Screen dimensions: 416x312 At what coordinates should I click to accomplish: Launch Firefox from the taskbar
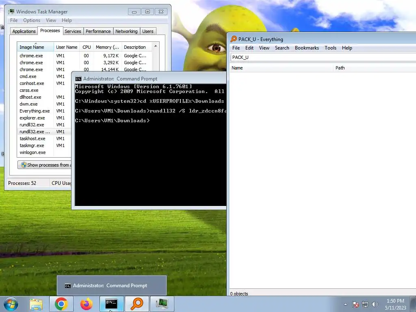tap(87, 304)
